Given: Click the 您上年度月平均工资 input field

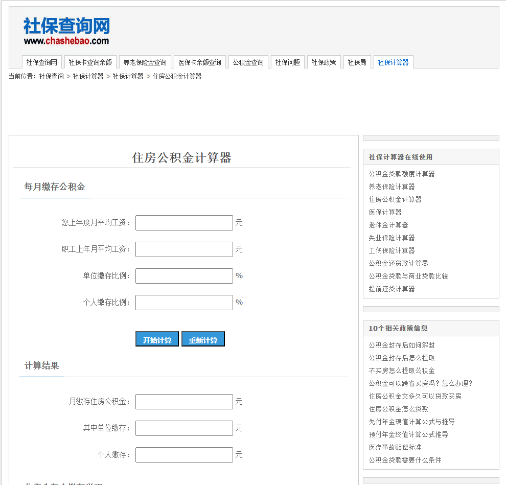Looking at the screenshot, I should pos(184,222).
